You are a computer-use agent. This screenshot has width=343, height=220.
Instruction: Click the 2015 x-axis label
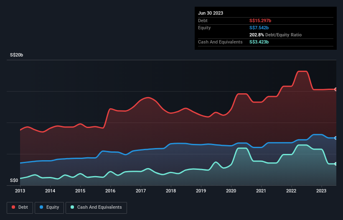tap(80, 191)
